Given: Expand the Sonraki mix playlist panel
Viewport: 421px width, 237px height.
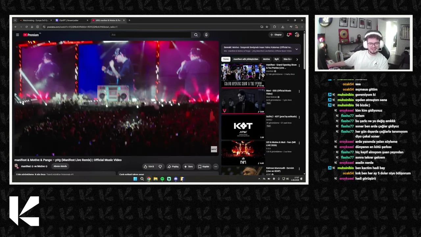Looking at the screenshot, I should (x=296, y=49).
